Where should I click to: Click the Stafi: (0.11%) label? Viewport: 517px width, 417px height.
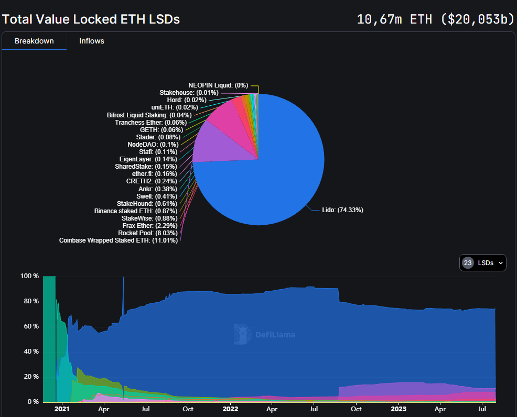[158, 152]
